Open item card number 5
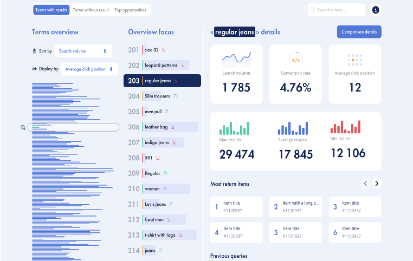Screen dimensions: 413x261 [295, 232]
